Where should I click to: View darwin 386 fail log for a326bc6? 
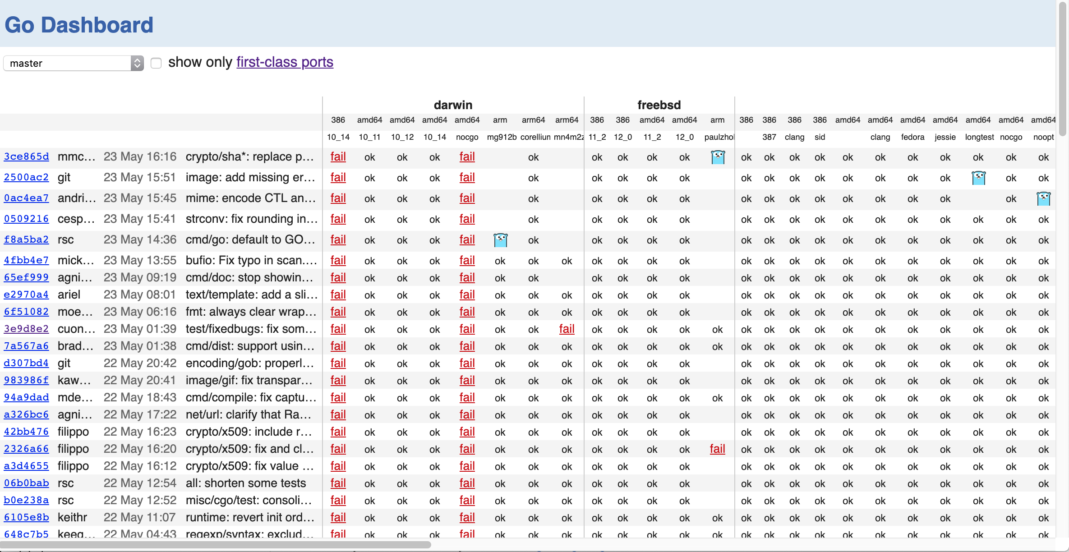(338, 414)
